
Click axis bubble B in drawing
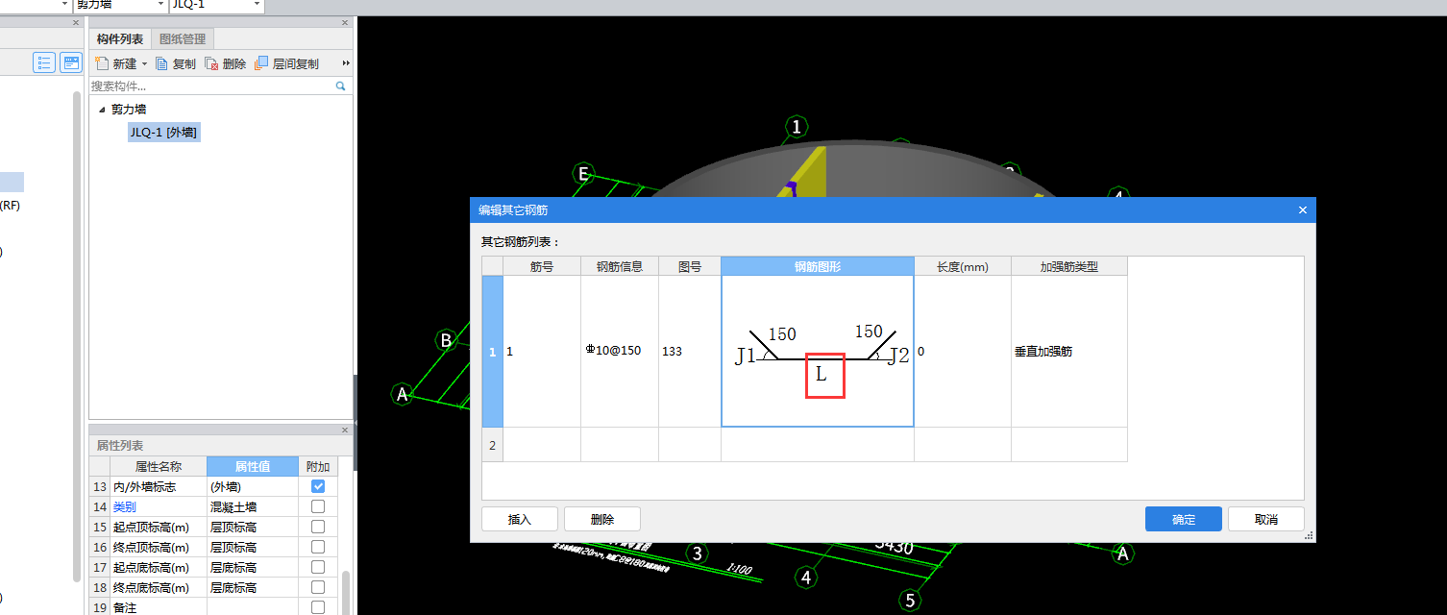tap(446, 340)
